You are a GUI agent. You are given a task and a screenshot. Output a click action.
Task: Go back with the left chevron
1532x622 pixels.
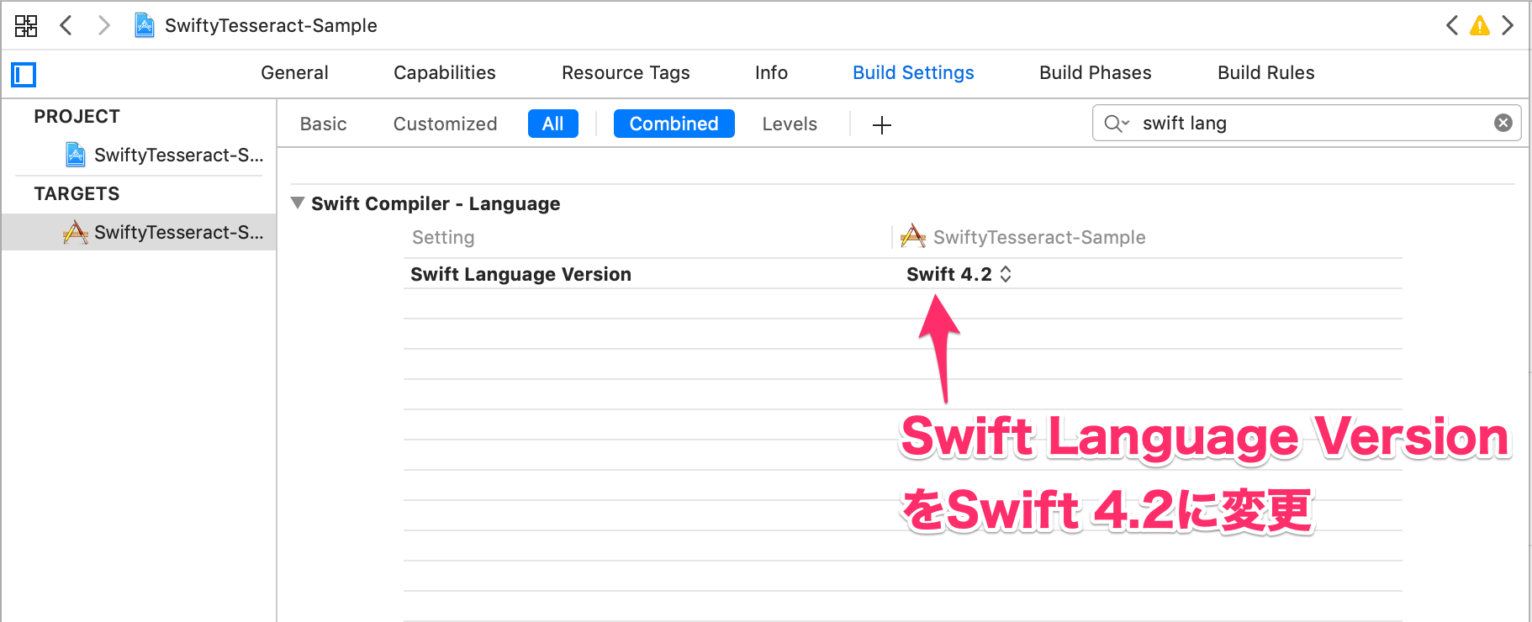(66, 25)
